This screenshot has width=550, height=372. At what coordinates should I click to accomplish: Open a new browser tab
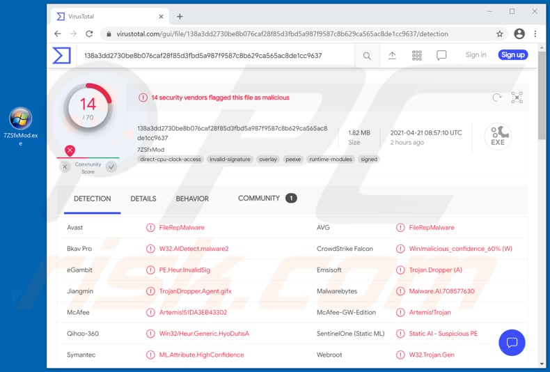pyautogui.click(x=180, y=17)
